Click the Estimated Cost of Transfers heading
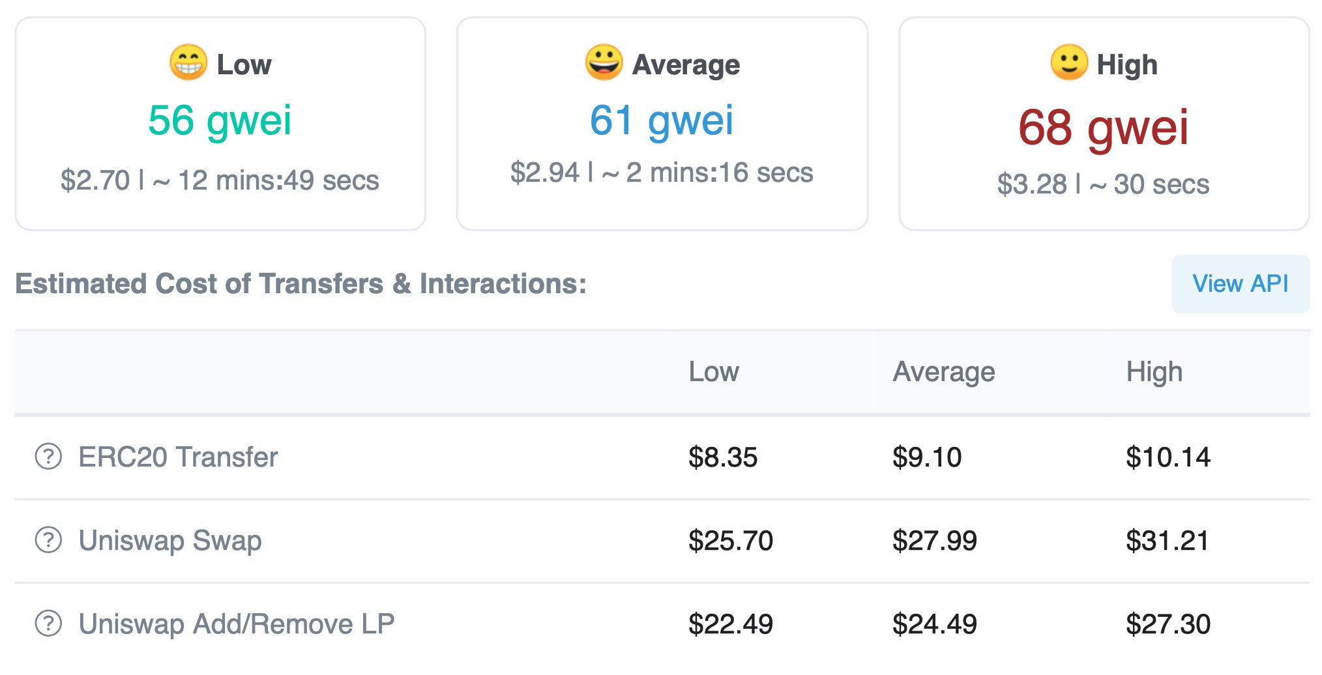Viewport: 1322px width, 675px height. click(x=301, y=284)
